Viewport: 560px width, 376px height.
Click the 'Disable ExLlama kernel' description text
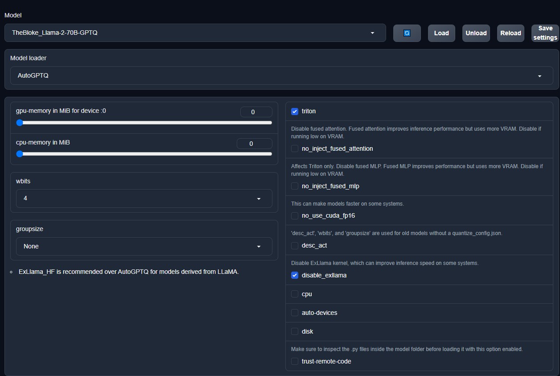coord(385,263)
